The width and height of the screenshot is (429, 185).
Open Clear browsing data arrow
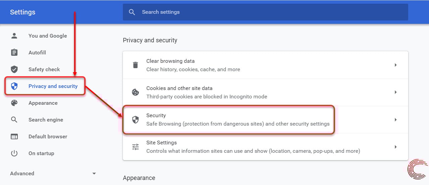(396, 65)
